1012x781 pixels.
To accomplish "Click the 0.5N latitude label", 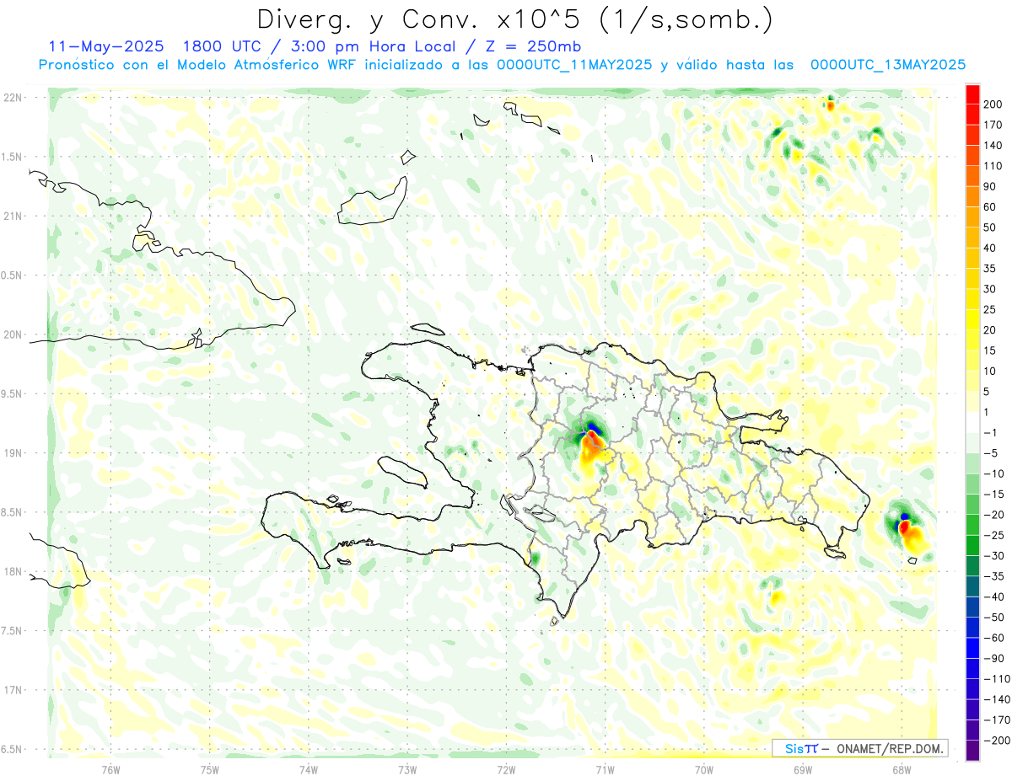I will [11, 275].
